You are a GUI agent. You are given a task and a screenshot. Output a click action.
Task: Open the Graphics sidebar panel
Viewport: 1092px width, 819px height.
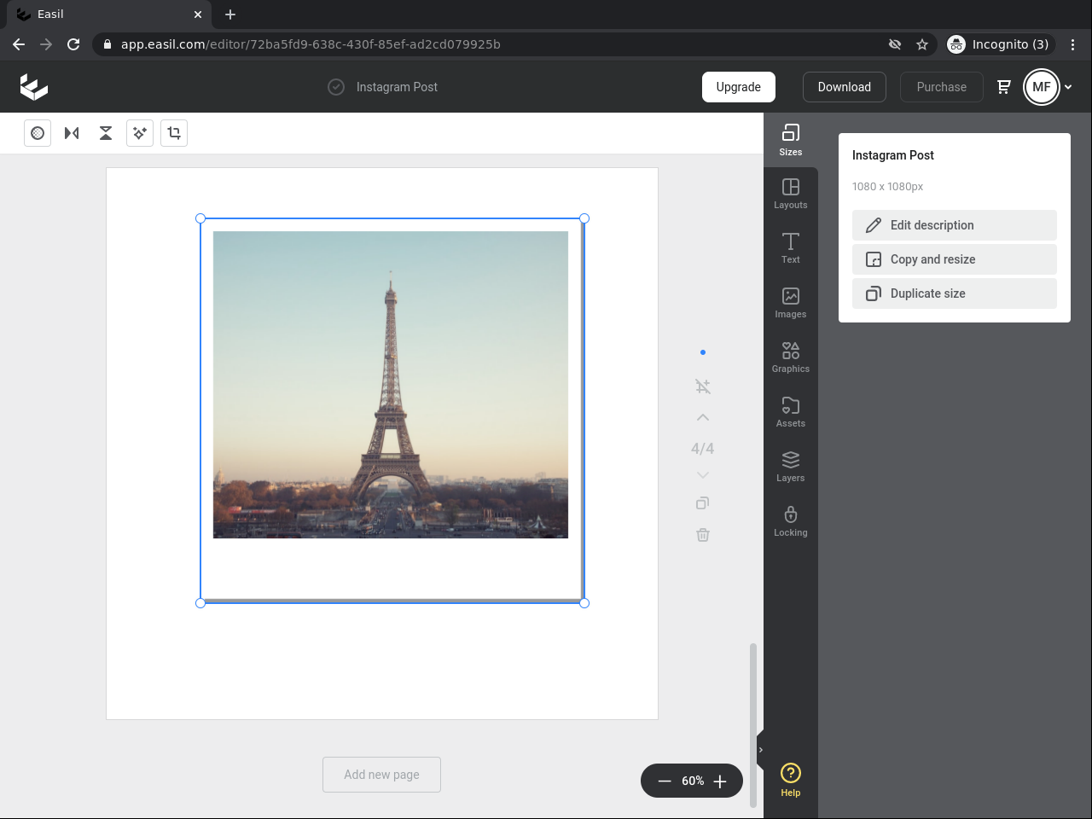tap(791, 357)
